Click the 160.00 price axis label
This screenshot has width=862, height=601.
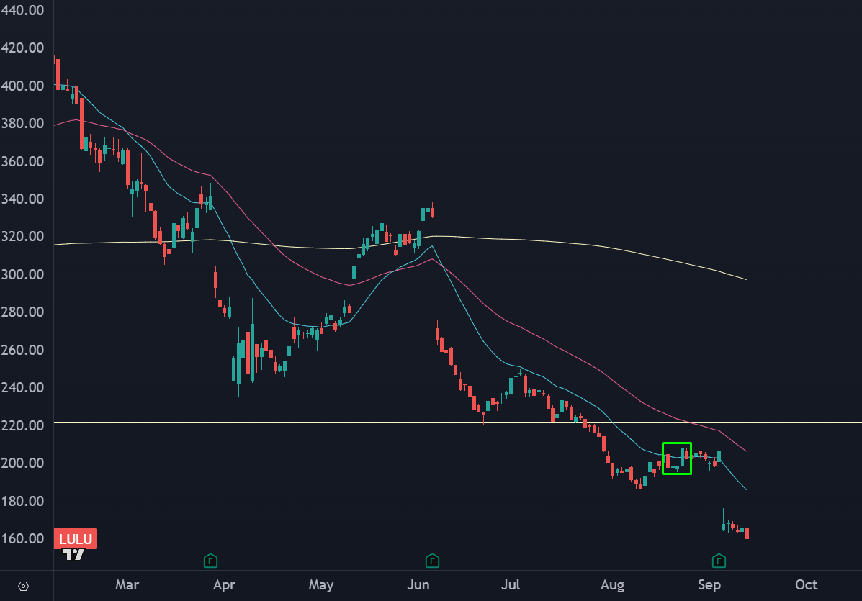(22, 538)
